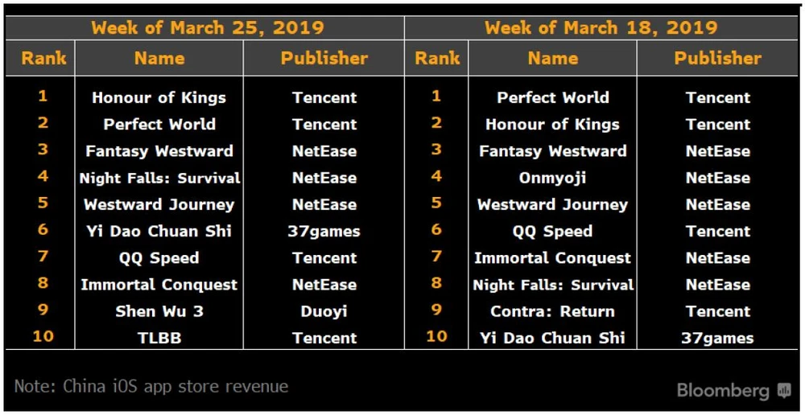
Task: Click Night Falls: Survival in March 18 list
Action: click(552, 285)
